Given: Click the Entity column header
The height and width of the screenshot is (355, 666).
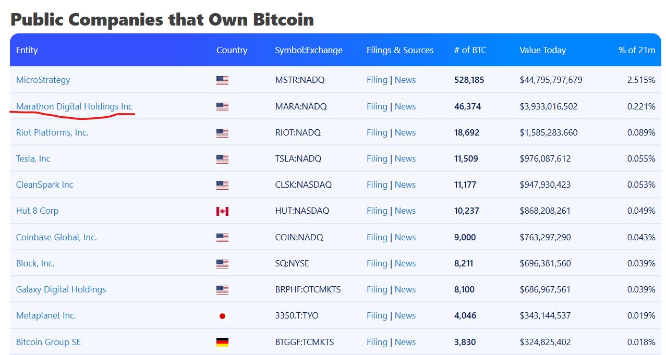Looking at the screenshot, I should coord(27,50).
